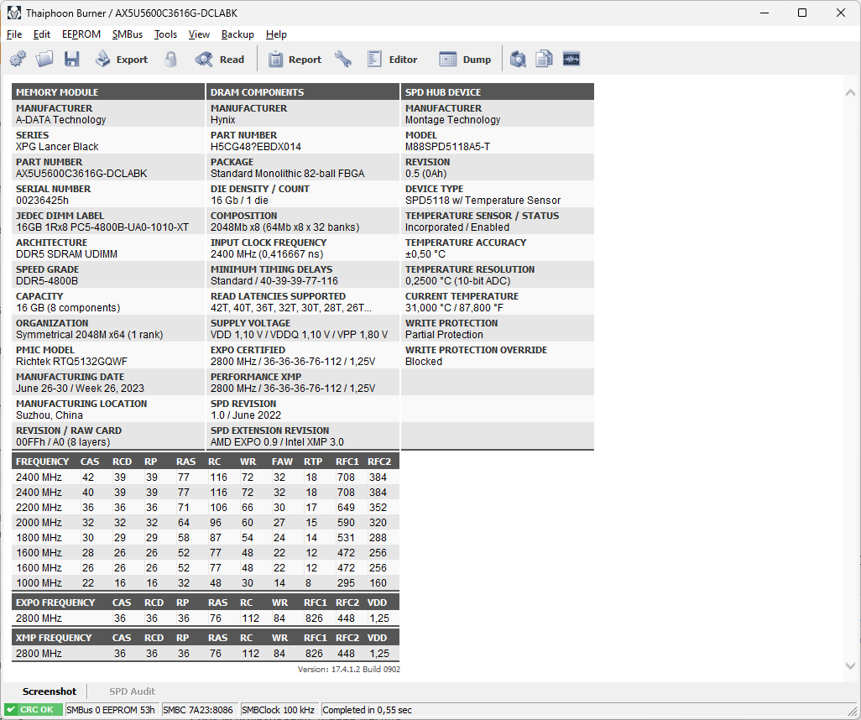
Task: Click the scrollbar down arrow
Action: (850, 666)
